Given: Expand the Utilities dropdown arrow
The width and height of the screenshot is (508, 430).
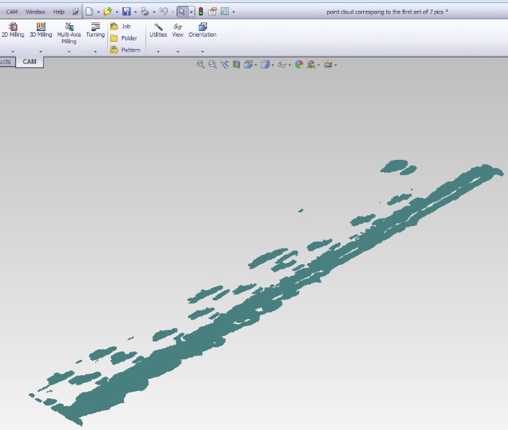Looking at the screenshot, I should [x=158, y=51].
